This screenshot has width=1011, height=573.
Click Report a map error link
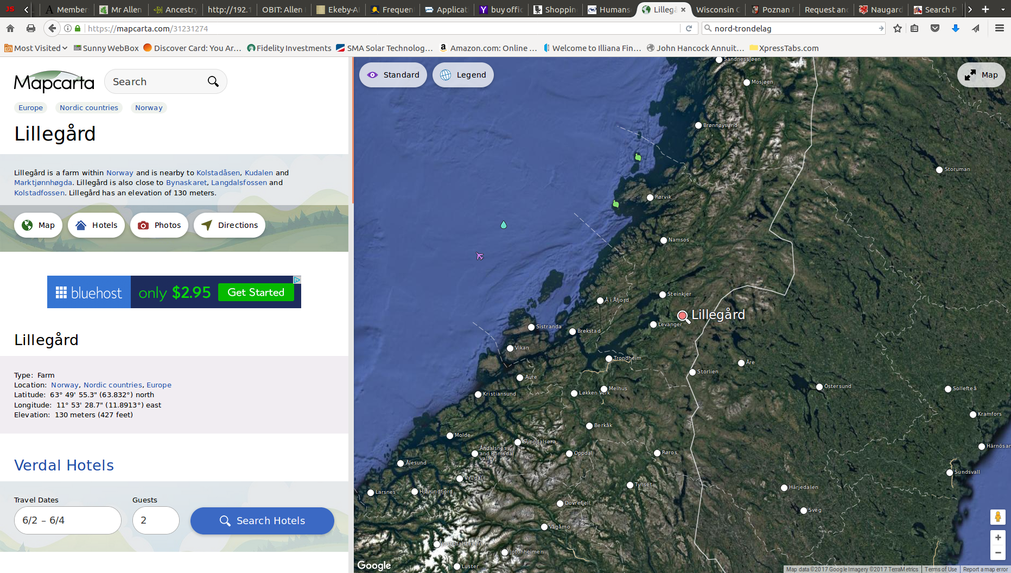985,569
